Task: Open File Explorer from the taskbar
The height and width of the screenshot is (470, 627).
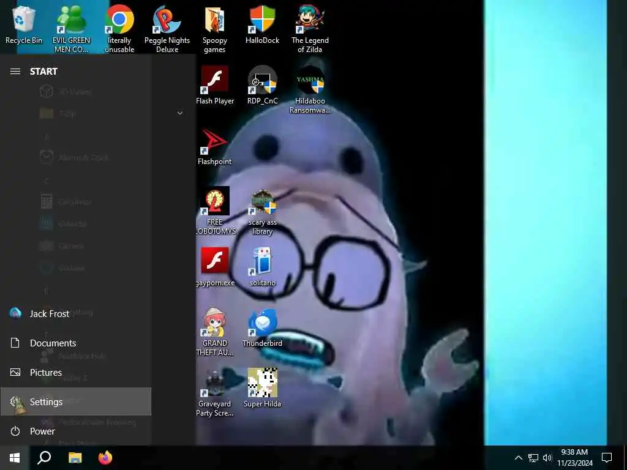Action: point(75,458)
